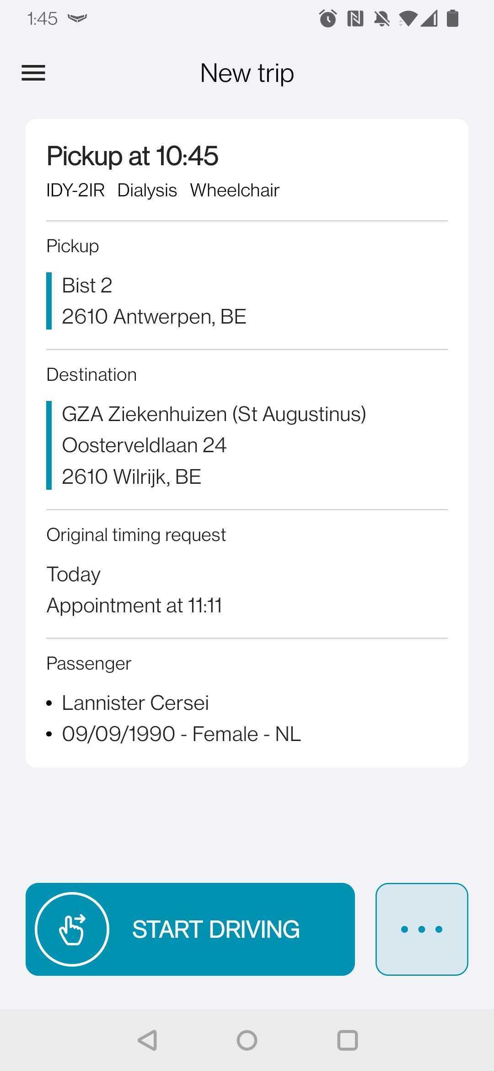Tap the Dialysis trip tag
Image resolution: width=494 pixels, height=1071 pixels.
147,190
